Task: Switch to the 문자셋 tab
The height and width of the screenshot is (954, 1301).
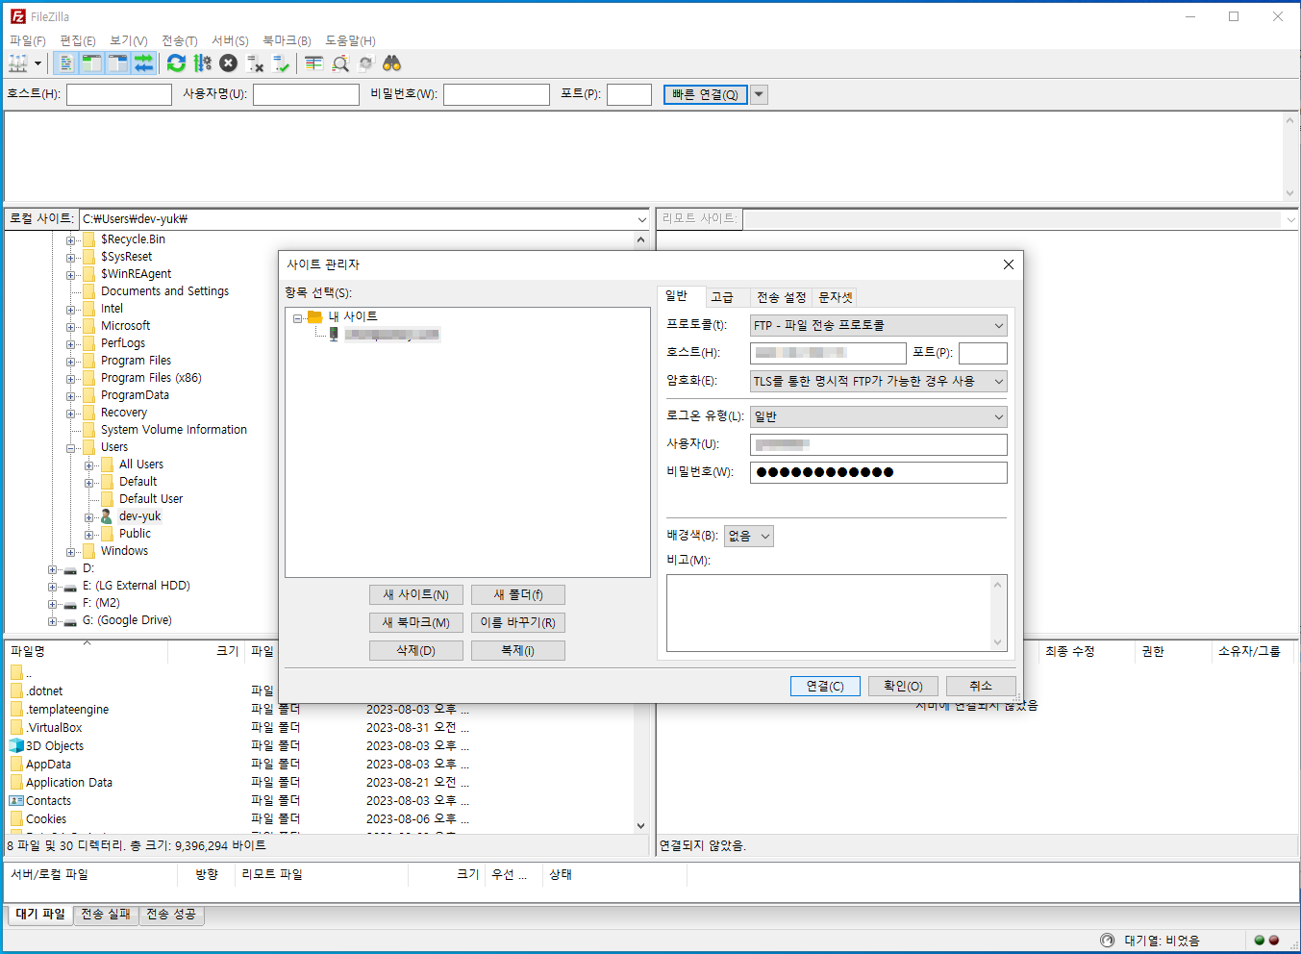Action: coord(835,297)
